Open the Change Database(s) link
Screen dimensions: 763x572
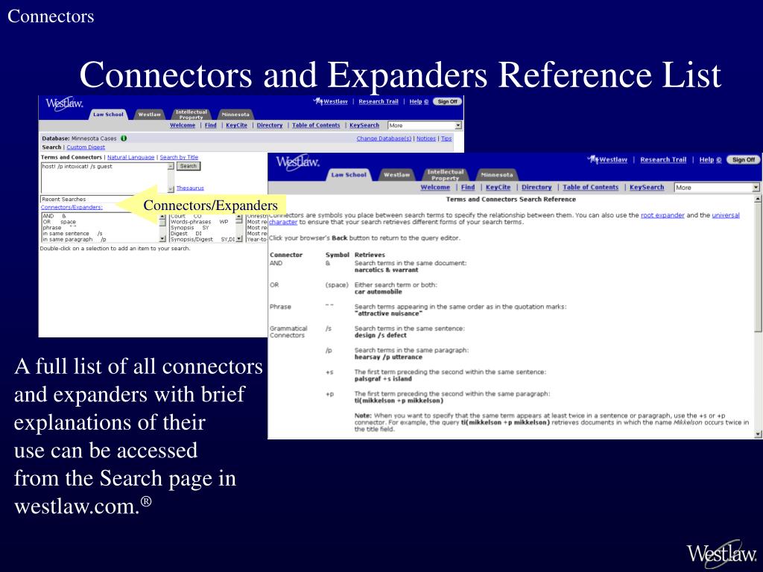click(384, 139)
